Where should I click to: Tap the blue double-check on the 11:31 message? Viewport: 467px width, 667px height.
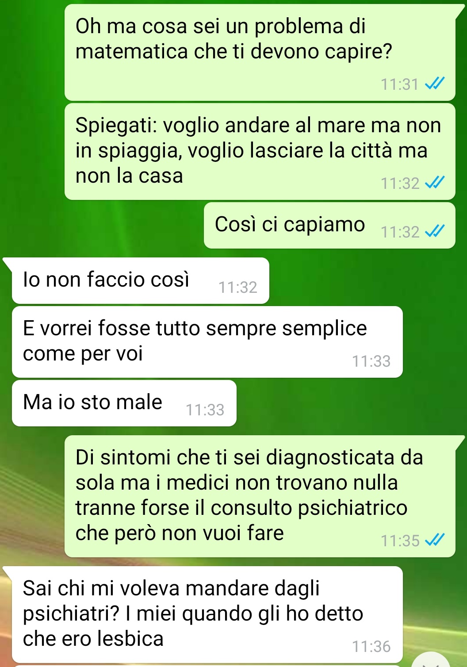[x=434, y=84]
